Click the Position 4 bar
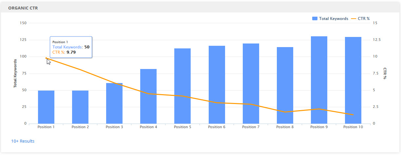 click(x=148, y=96)
